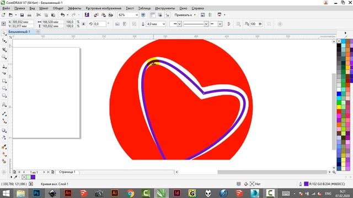
Task: Switch to Страница 1 page tab
Action: 67,172
